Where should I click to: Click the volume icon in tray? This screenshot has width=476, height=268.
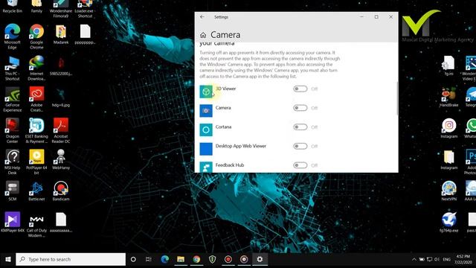click(x=437, y=260)
